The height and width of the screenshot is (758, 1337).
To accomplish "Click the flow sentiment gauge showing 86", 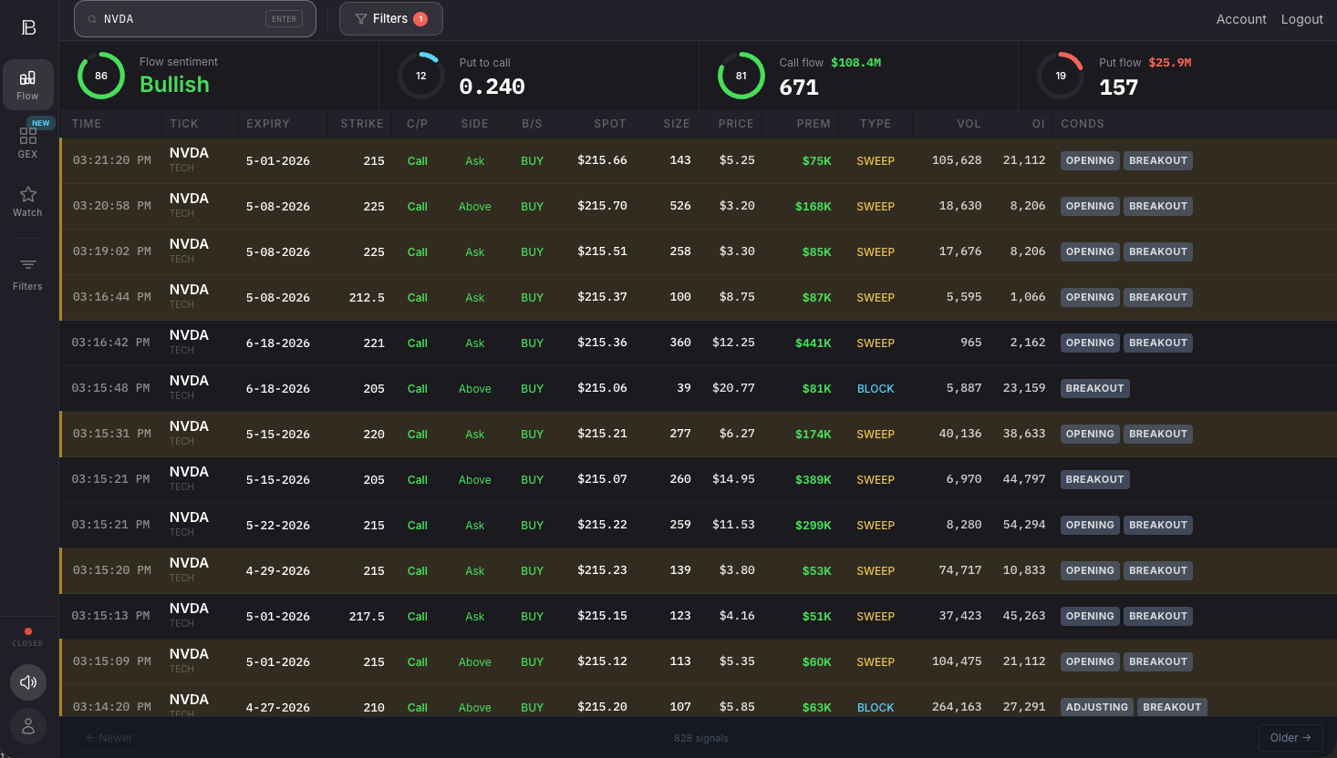I will (101, 76).
